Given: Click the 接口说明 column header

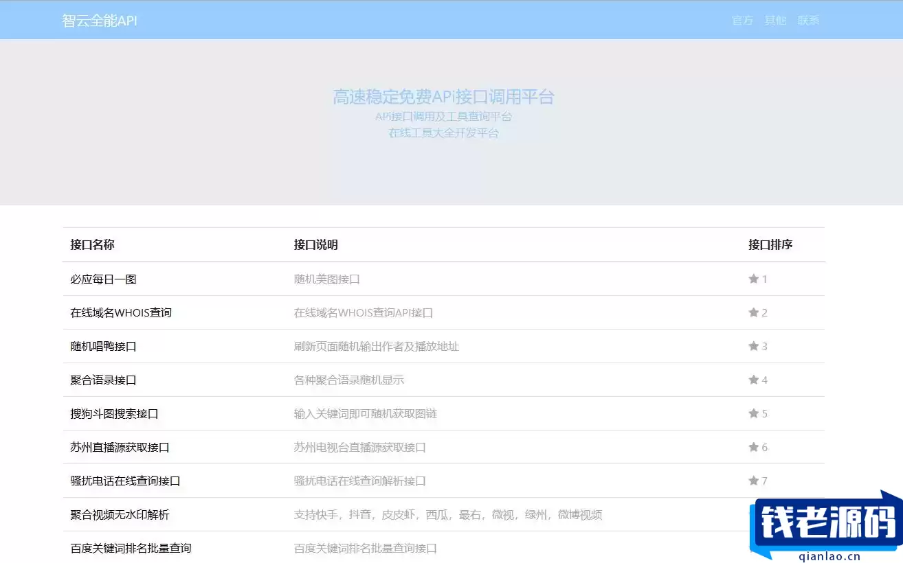Looking at the screenshot, I should click(x=316, y=245).
